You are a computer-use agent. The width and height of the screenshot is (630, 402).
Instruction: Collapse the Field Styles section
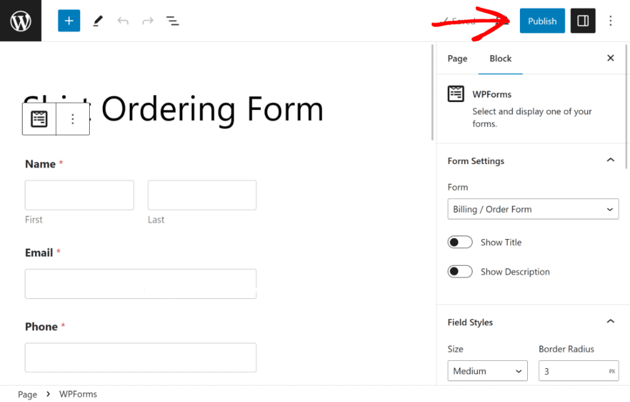coord(610,321)
